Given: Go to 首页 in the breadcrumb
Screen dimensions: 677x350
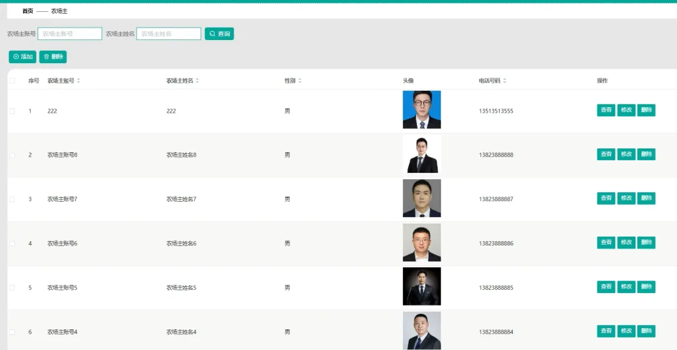Looking at the screenshot, I should [28, 11].
